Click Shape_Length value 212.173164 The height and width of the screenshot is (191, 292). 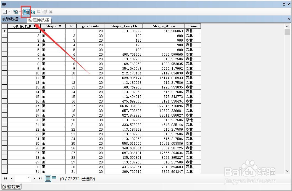click(x=124, y=73)
